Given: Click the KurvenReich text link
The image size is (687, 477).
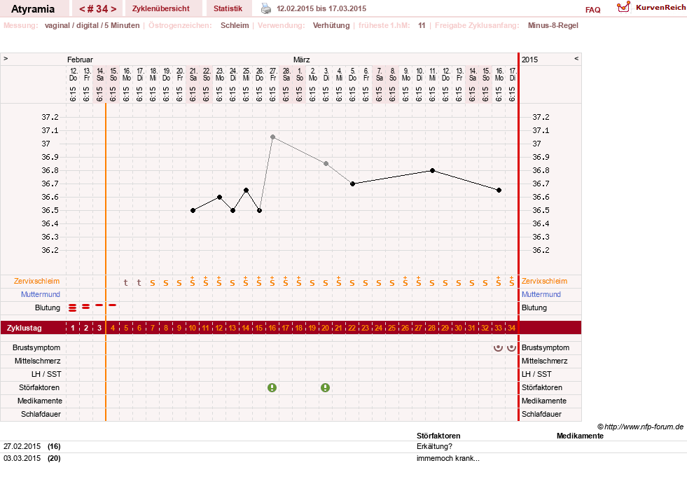Looking at the screenshot, I should [660, 8].
